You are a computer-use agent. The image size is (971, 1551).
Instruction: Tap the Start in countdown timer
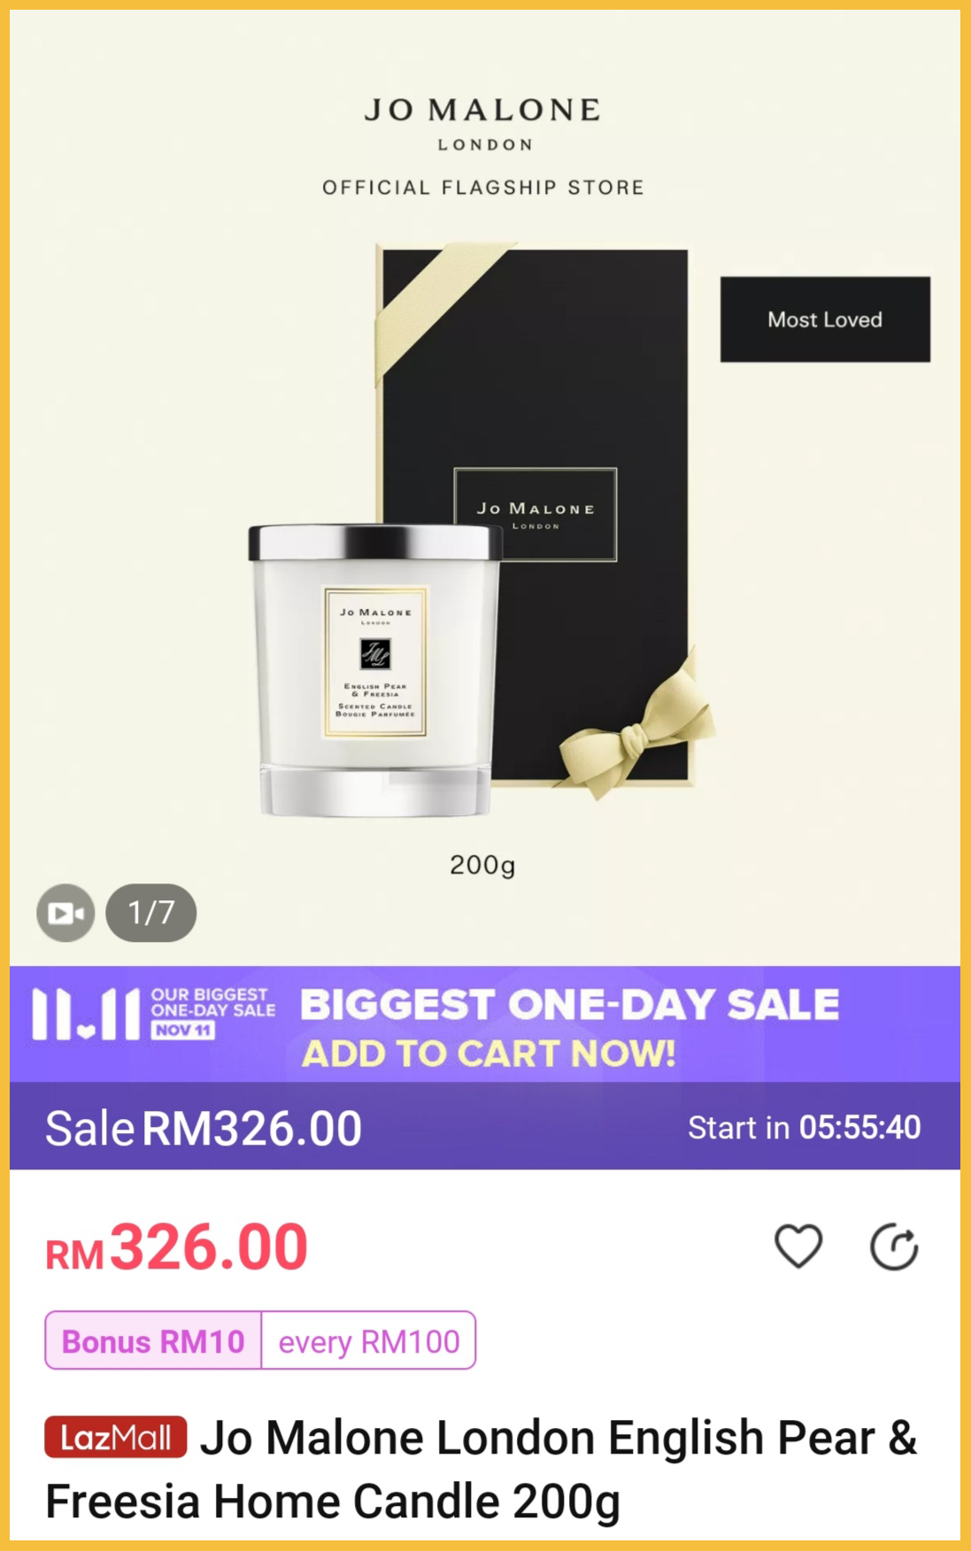click(804, 1128)
